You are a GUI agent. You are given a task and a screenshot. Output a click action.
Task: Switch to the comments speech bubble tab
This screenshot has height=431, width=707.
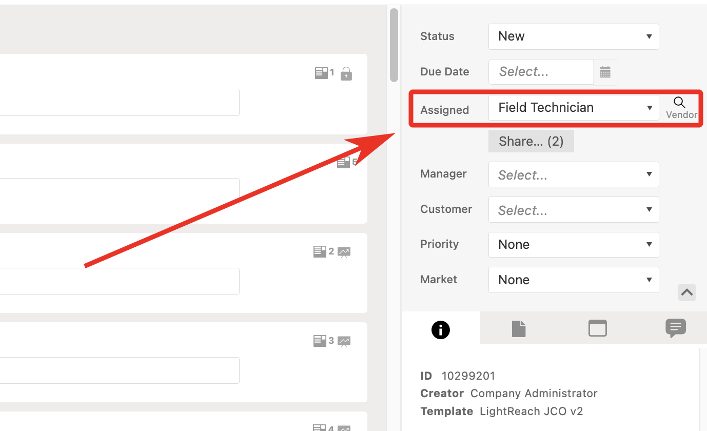675,328
